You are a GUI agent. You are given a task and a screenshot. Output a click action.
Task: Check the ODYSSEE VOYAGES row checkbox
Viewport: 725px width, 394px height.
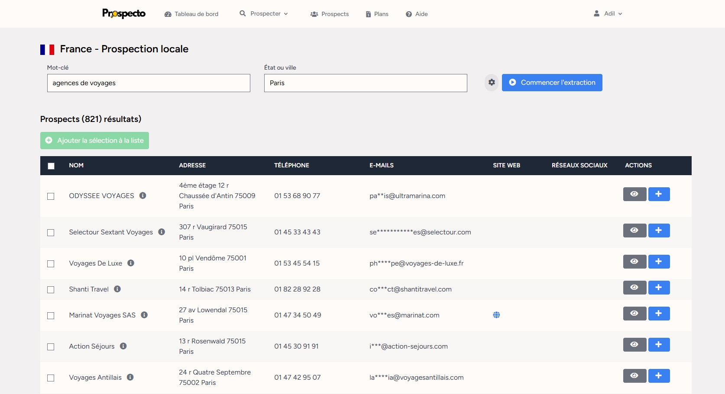[x=51, y=196]
